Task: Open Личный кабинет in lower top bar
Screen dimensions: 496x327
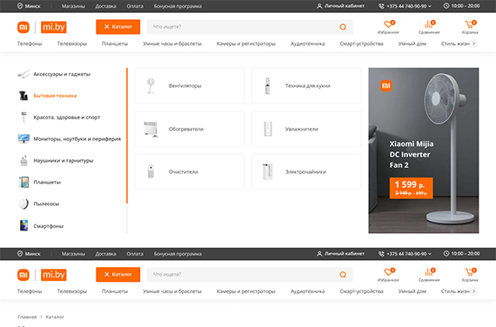Action: coord(341,254)
